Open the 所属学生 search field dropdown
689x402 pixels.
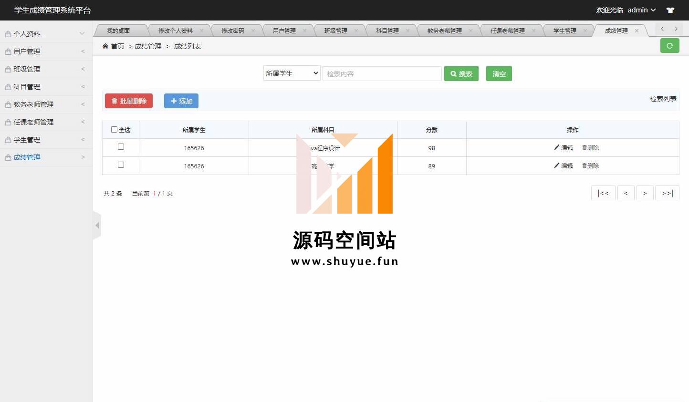(292, 73)
